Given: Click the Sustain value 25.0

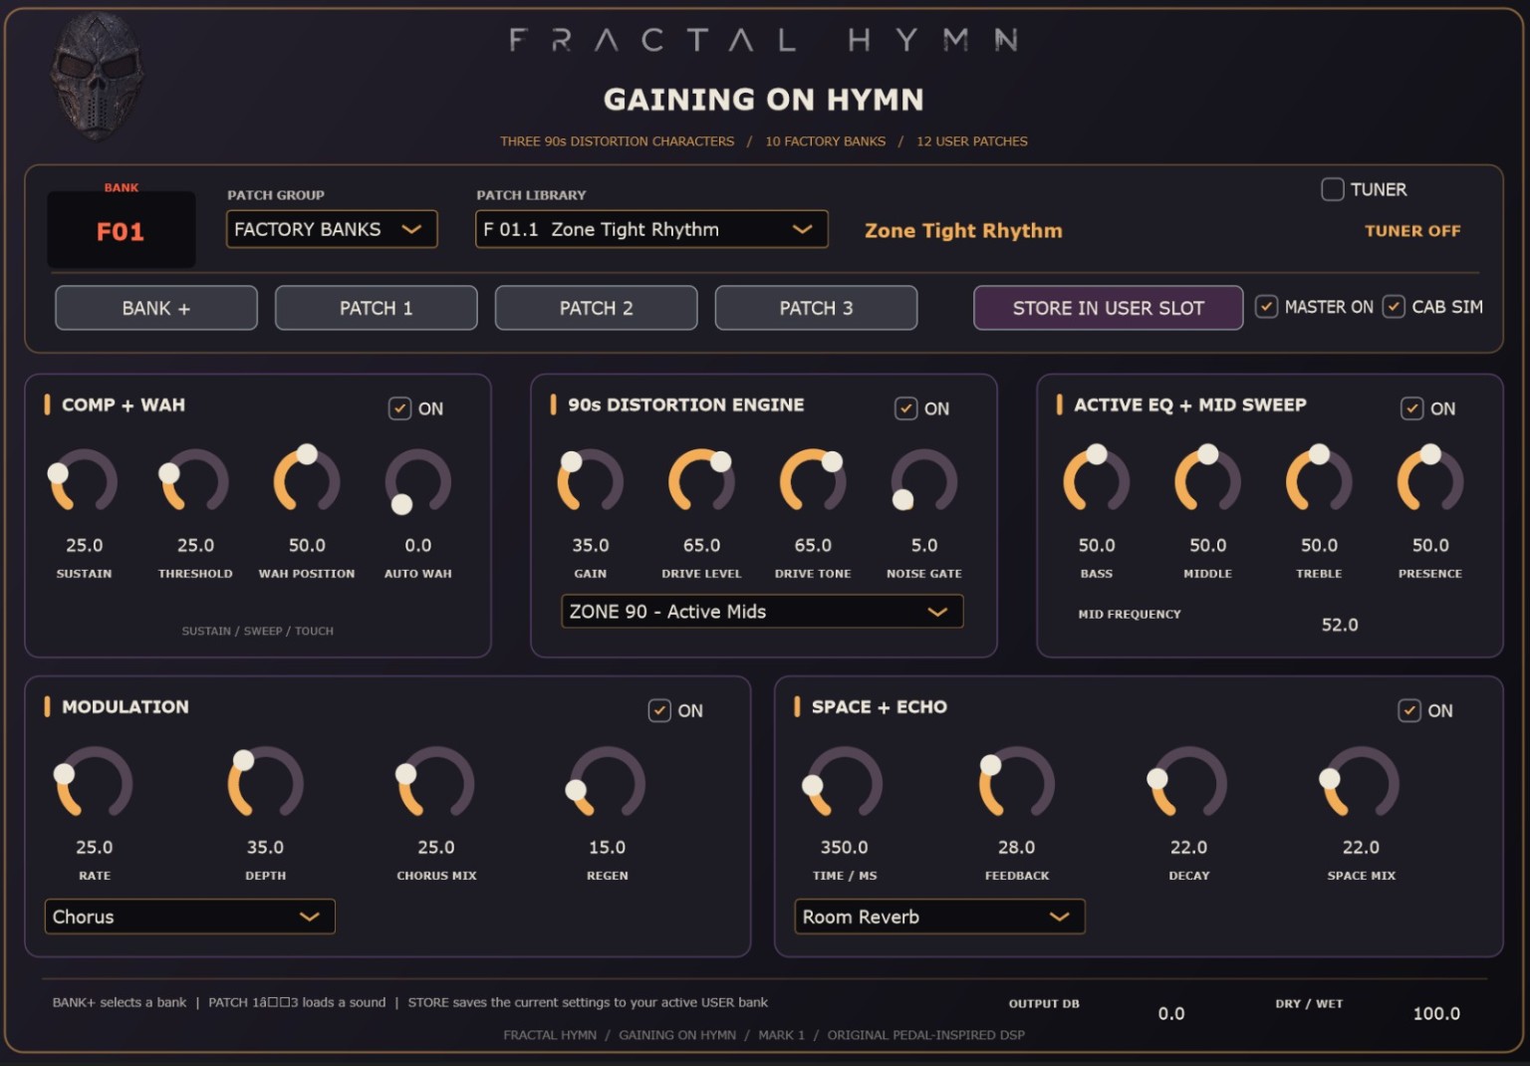Looking at the screenshot, I should [85, 545].
